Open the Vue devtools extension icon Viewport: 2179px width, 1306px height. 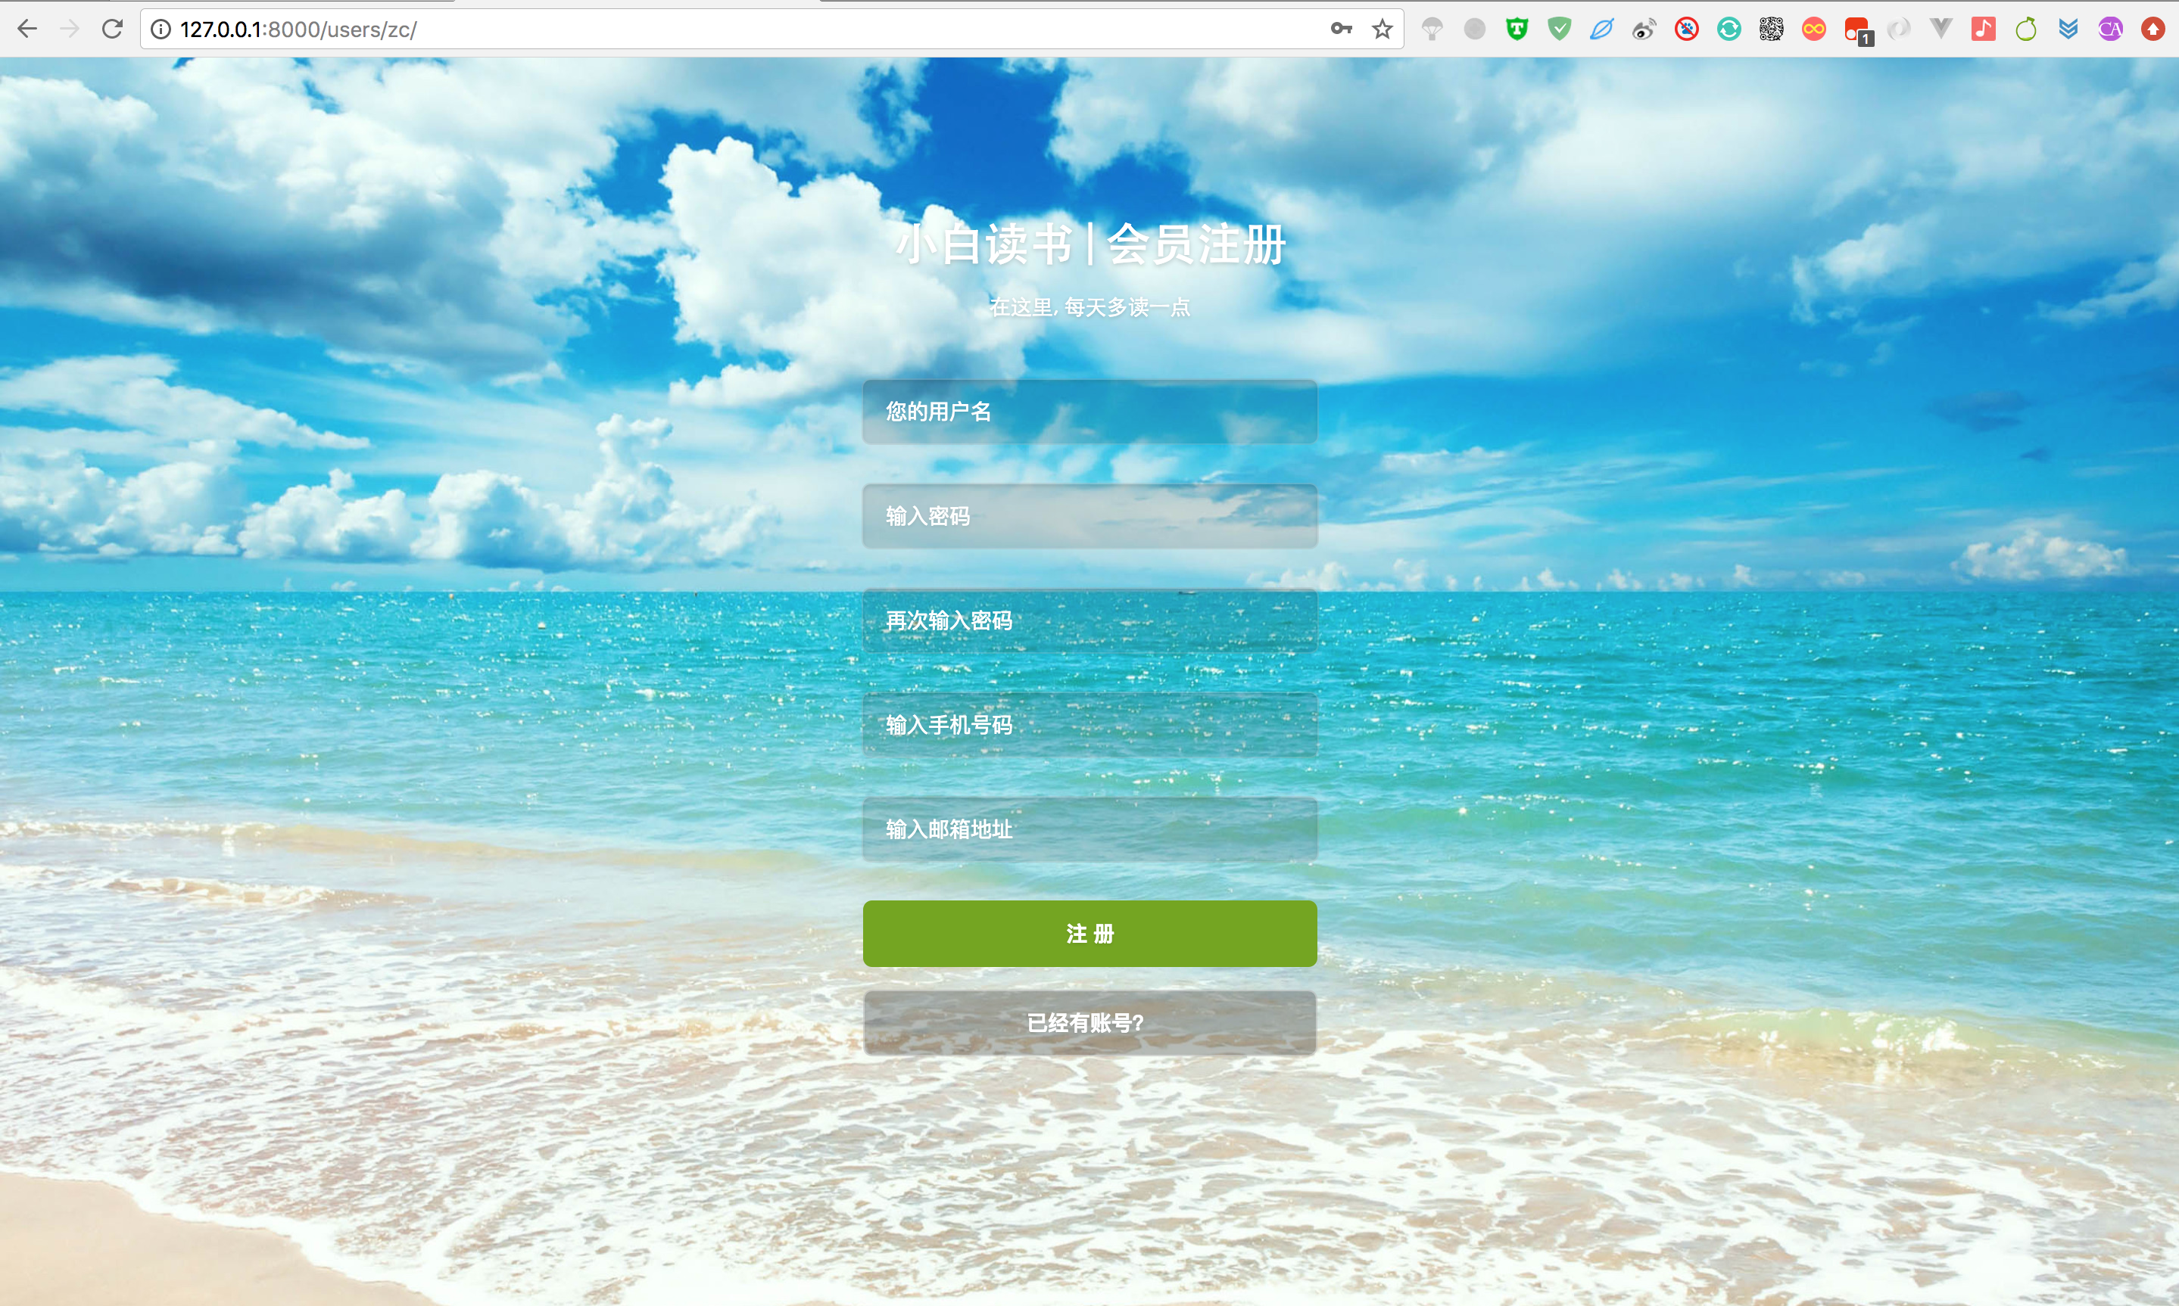pos(1941,29)
